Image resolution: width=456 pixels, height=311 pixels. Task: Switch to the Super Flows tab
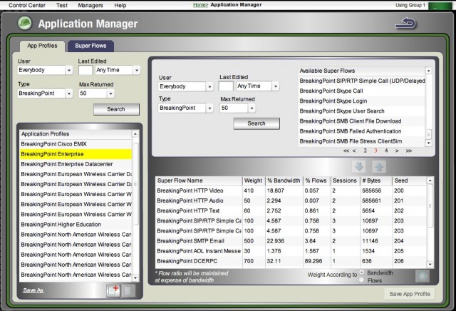(x=90, y=46)
